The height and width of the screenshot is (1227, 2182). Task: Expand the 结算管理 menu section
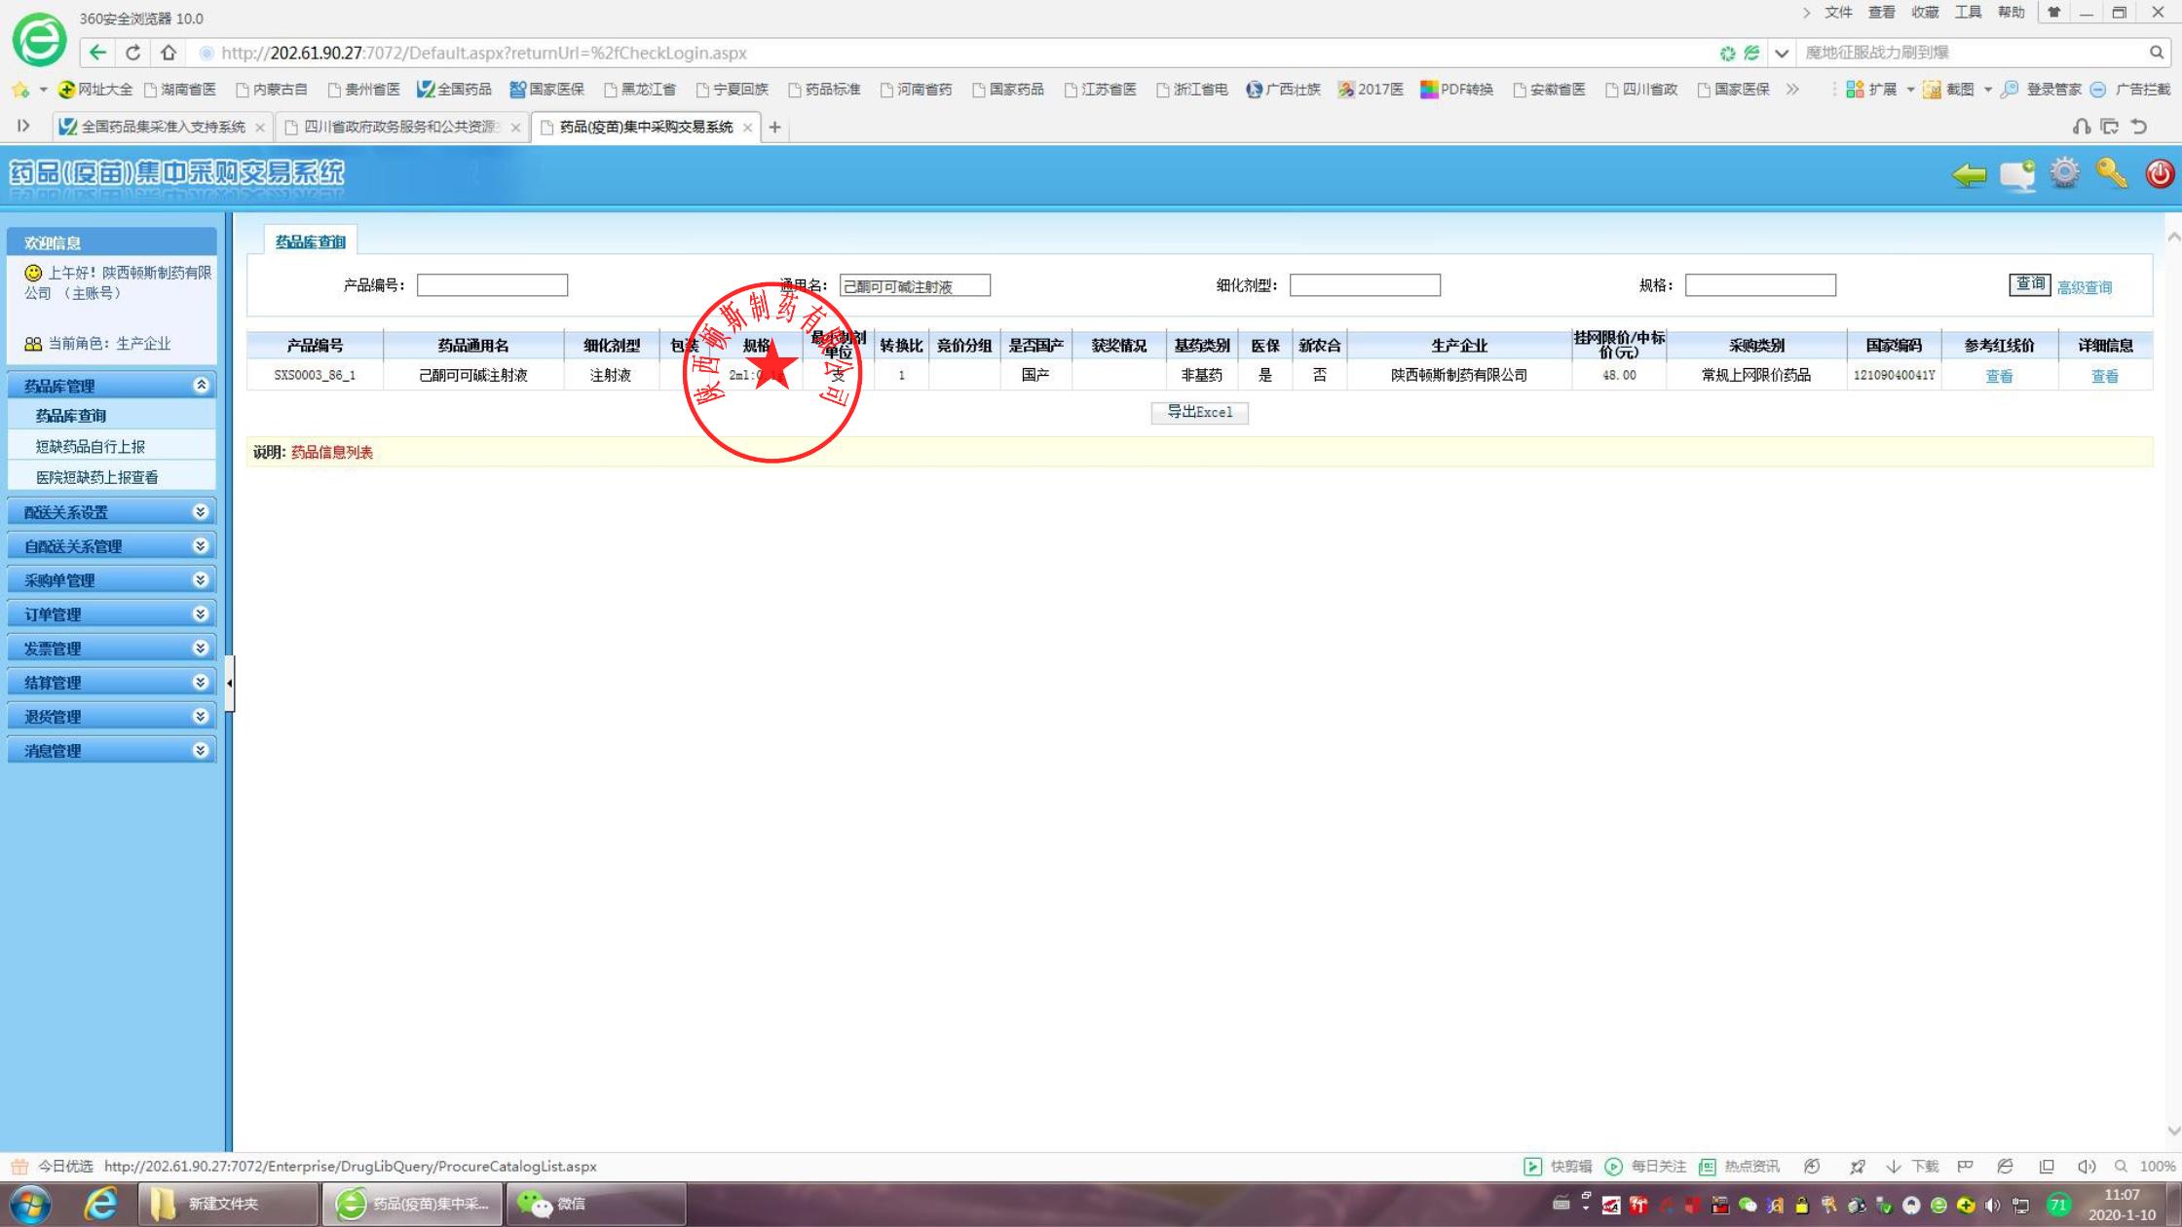pyautogui.click(x=112, y=683)
